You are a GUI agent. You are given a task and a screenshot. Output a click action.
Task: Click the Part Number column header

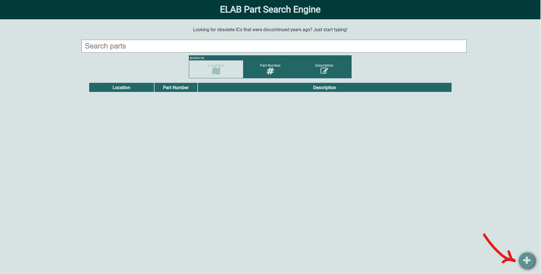coord(176,88)
